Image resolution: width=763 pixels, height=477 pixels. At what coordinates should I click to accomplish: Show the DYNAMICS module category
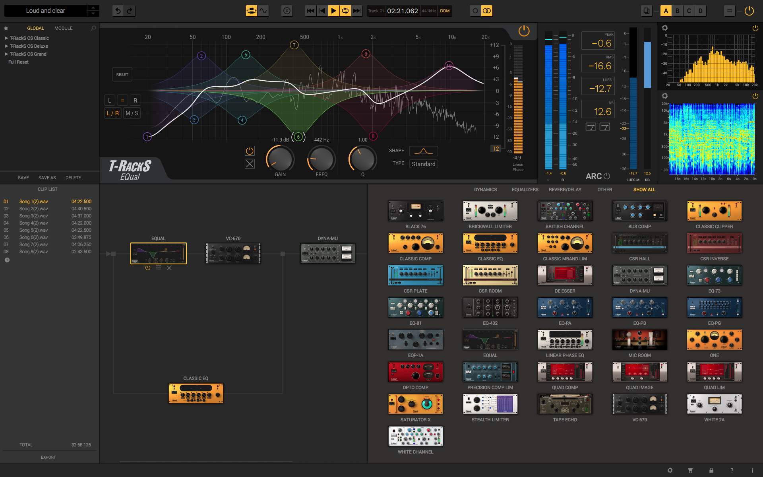pos(485,190)
